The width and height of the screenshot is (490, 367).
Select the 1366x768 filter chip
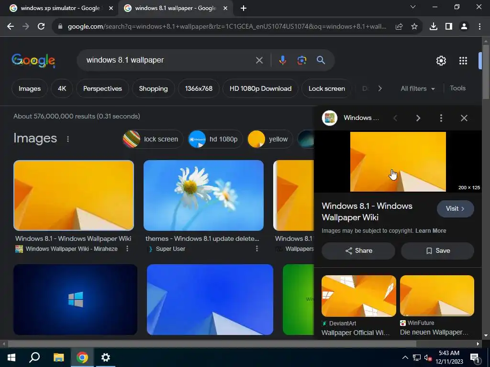click(x=199, y=88)
